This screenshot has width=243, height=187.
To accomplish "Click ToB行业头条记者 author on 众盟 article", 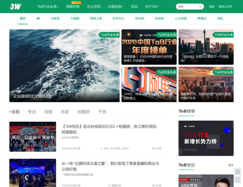I will click(x=71, y=185).
